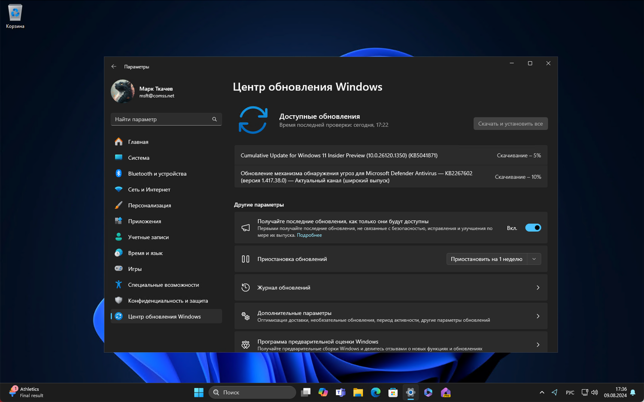
Task: Open Конфиденциальность и защита
Action: [166, 300]
